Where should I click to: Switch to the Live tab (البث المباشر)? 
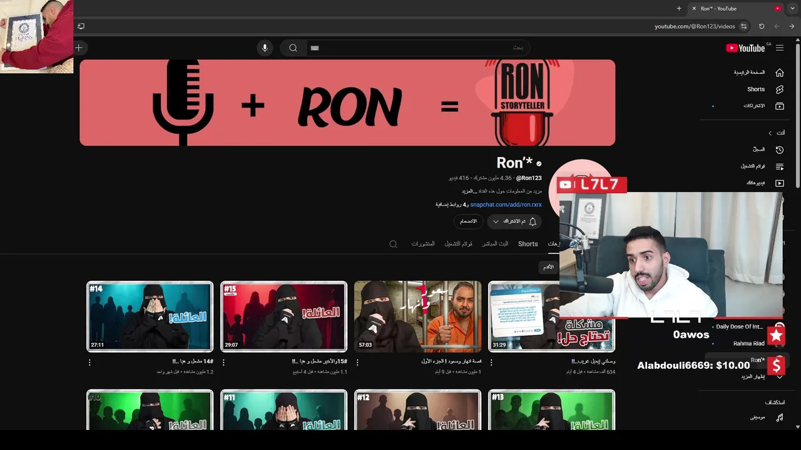(x=495, y=244)
